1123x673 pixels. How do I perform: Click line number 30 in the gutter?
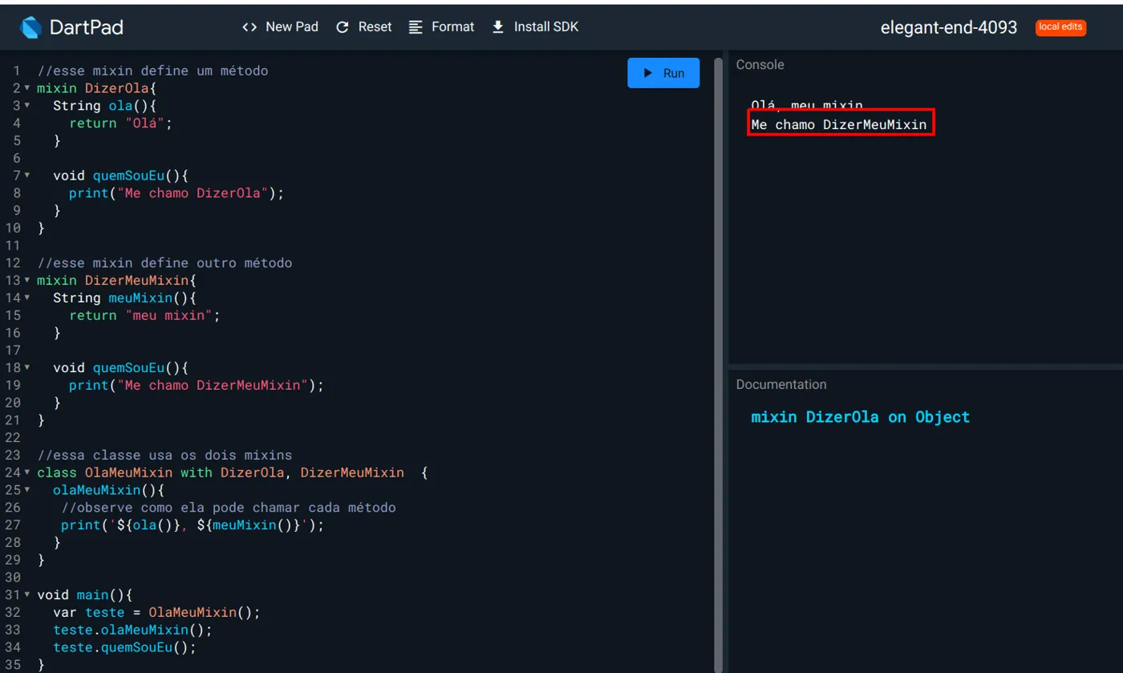tap(12, 578)
